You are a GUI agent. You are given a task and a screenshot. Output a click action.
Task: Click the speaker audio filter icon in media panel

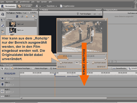22,17
